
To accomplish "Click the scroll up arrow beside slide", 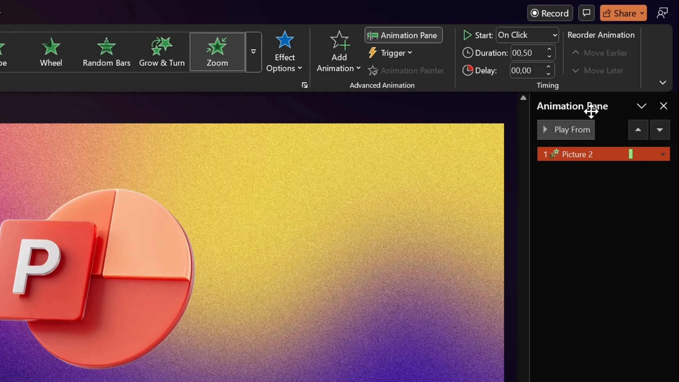I will [523, 98].
